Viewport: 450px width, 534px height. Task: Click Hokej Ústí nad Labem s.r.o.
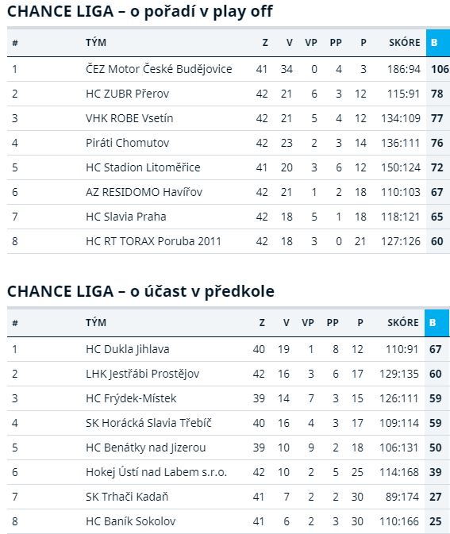[156, 472]
